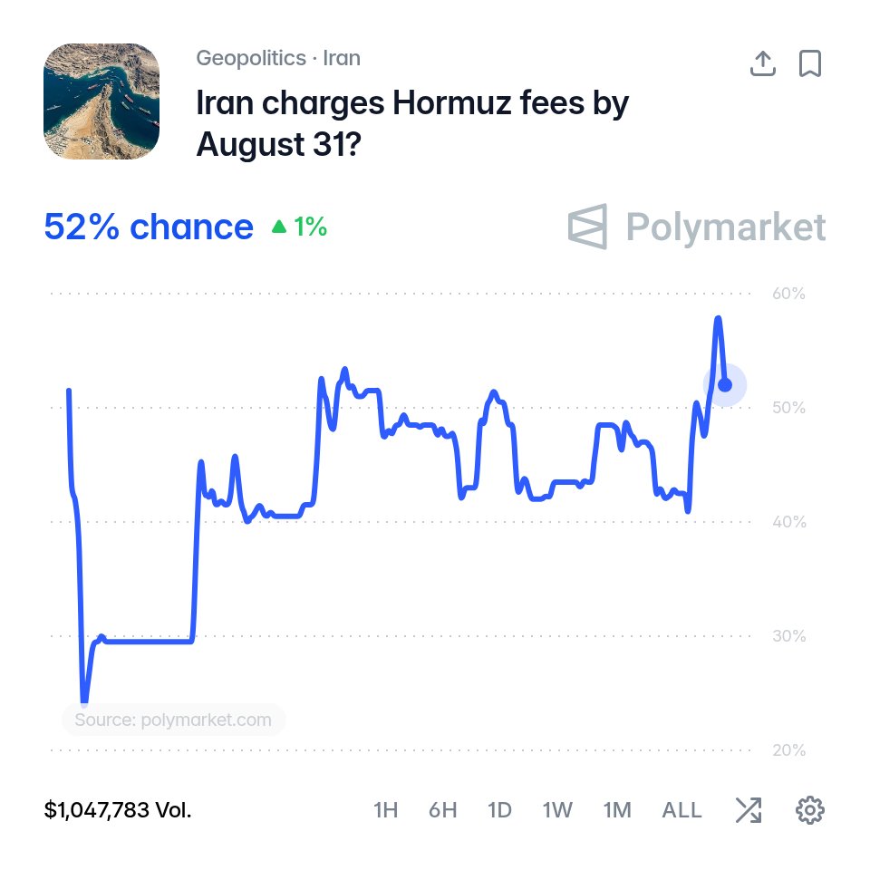Select the 1H time range
The height and width of the screenshot is (870, 870).
click(x=386, y=810)
